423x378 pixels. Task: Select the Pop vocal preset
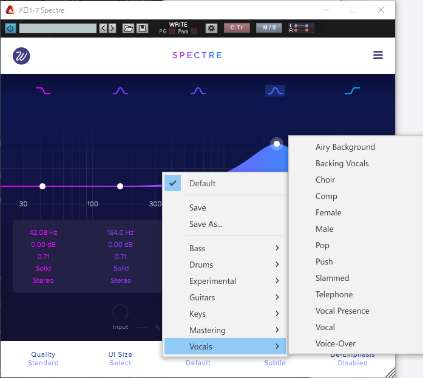pos(356,245)
